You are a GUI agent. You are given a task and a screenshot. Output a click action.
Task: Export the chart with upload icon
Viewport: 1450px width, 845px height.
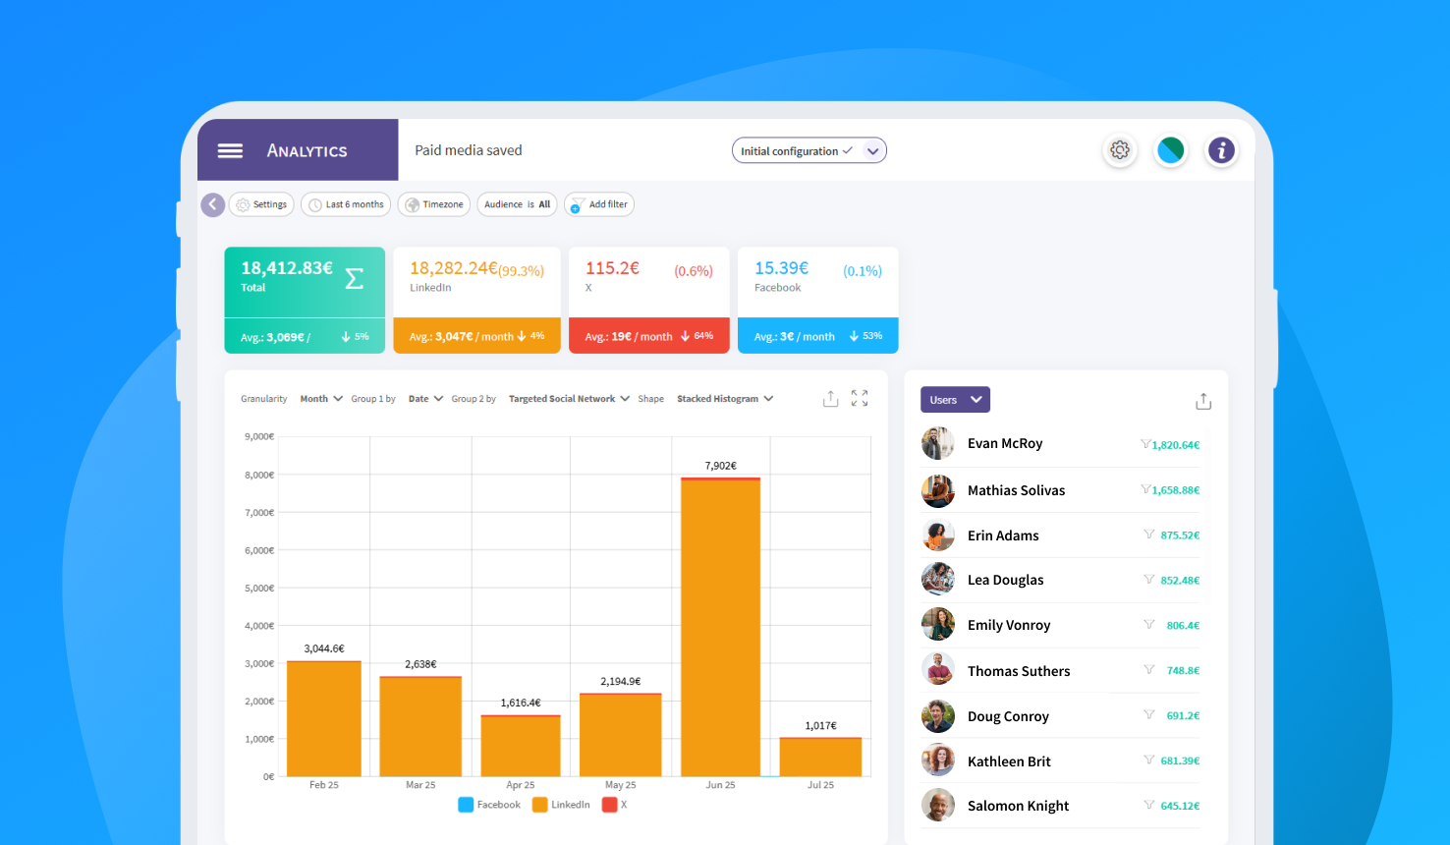831,398
